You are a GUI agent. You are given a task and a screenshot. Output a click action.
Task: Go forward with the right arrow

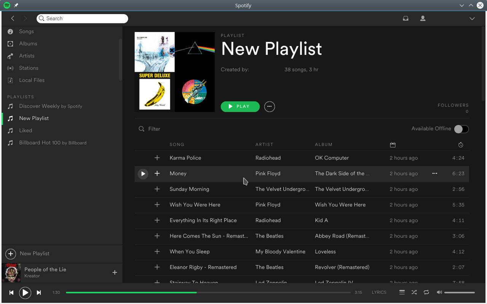25,18
